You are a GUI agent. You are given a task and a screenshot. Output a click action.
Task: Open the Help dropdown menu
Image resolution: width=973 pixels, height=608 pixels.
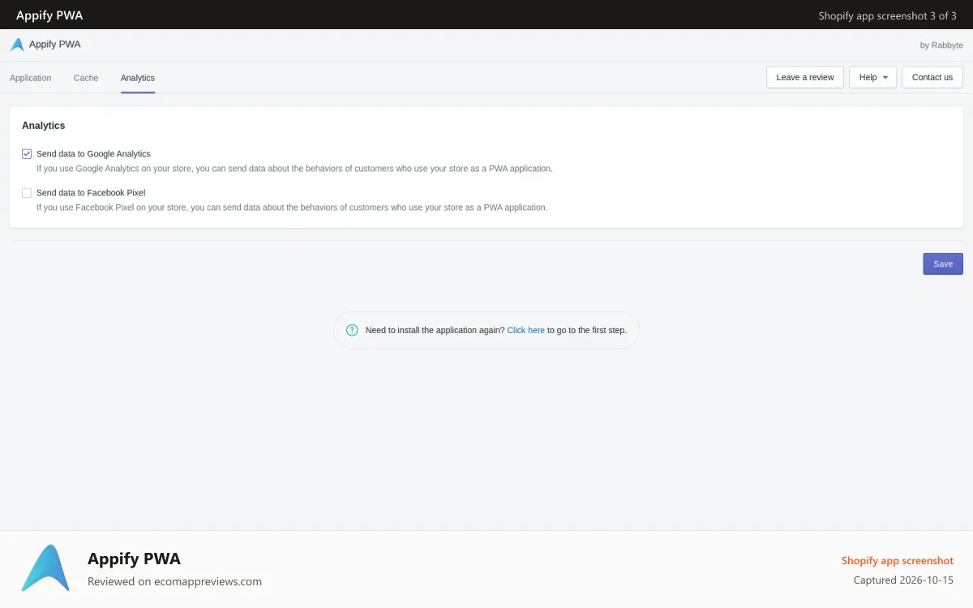872,77
